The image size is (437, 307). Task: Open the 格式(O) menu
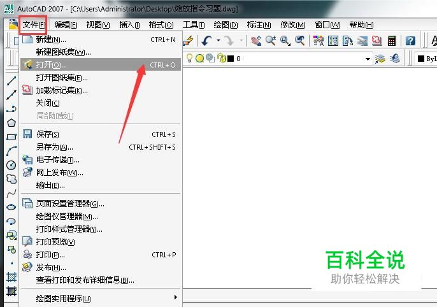pyautogui.click(x=161, y=25)
